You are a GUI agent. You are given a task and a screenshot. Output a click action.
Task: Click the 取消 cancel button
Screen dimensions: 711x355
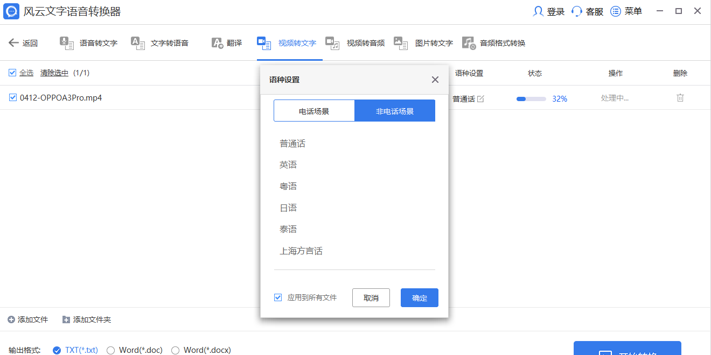371,298
